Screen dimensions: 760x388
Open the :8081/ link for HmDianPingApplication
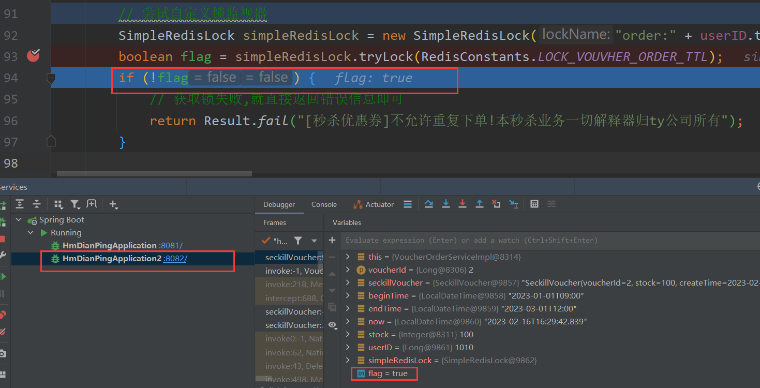171,245
